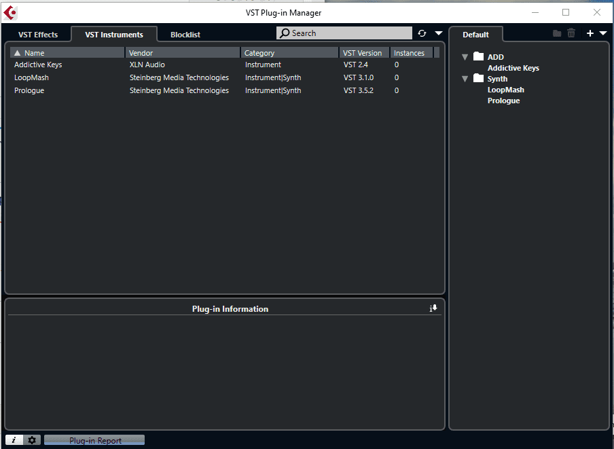Select the Synth folder label in collection tree
Image resolution: width=614 pixels, height=449 pixels.
tap(497, 79)
